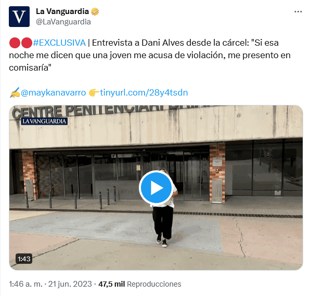This screenshot has height=296, width=311.
Task: Open the three-dot more options menu
Action: 298,12
